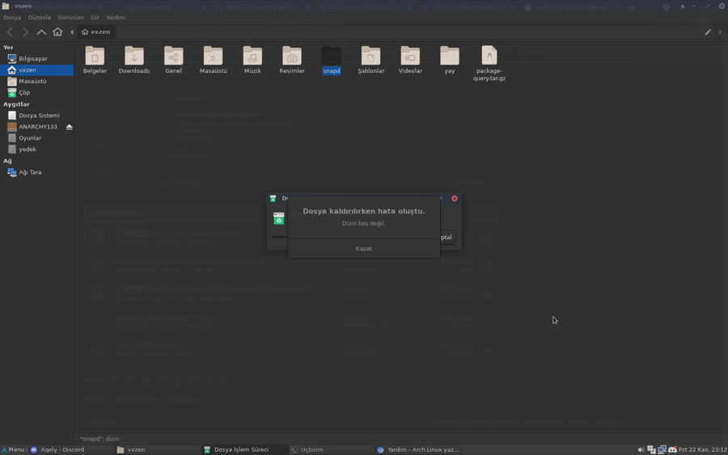
Task: Click the Discord tray icon
Action: [x=672, y=449]
